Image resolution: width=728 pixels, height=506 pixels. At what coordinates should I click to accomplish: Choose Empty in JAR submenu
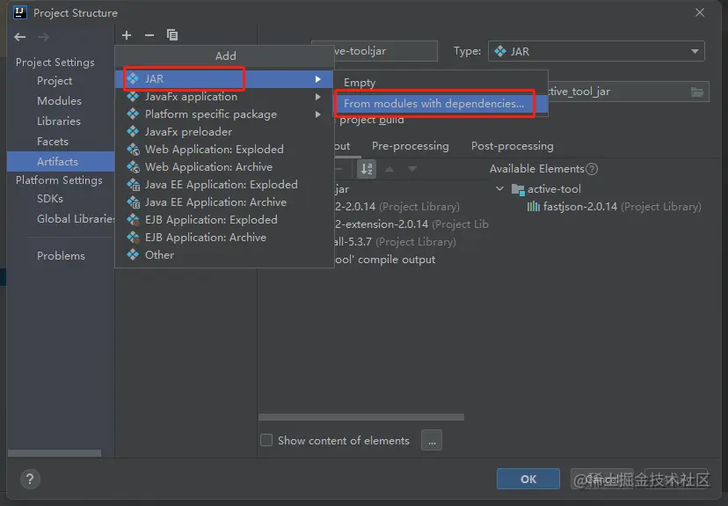click(x=441, y=83)
